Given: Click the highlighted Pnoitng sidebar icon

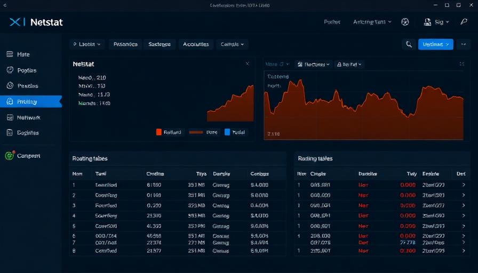Looking at the screenshot, I should click(10, 101).
